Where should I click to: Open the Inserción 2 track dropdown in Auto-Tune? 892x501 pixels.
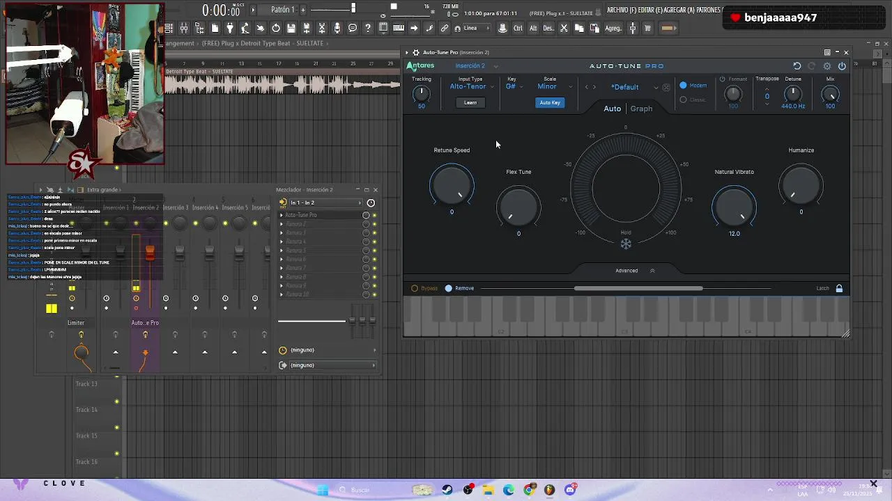tap(477, 66)
